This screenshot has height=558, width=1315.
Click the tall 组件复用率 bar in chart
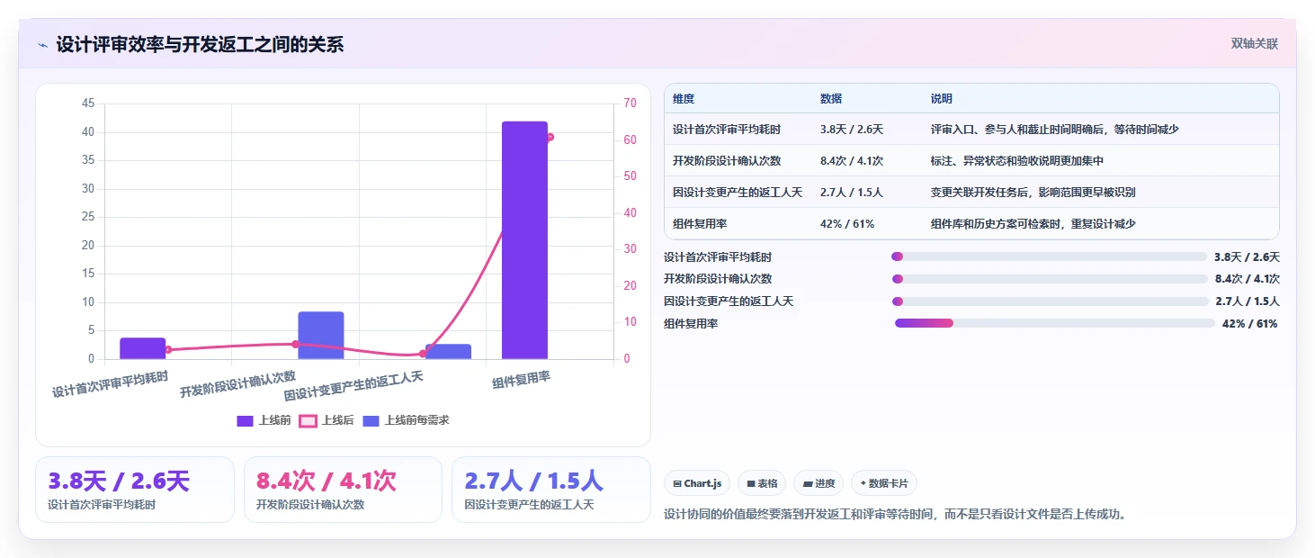click(524, 240)
